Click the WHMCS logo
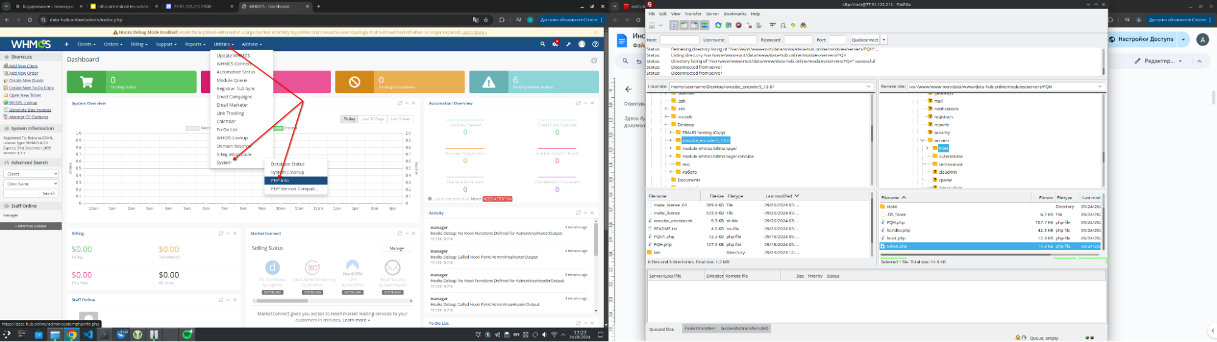 point(30,44)
